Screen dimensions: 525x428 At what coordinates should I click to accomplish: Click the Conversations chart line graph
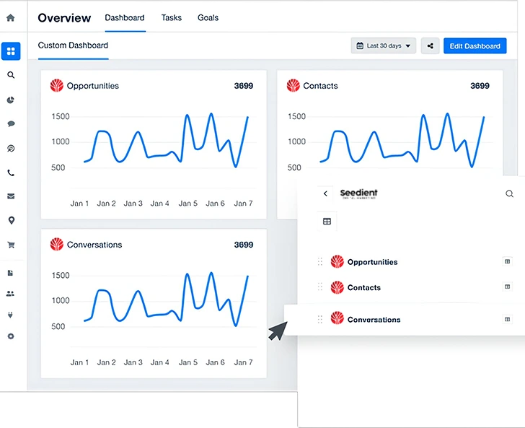(x=166, y=299)
